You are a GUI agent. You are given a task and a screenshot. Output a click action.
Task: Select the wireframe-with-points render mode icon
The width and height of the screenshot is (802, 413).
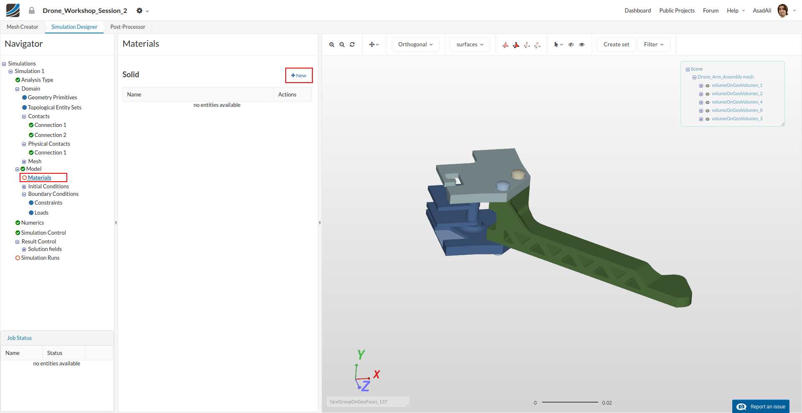(x=538, y=45)
